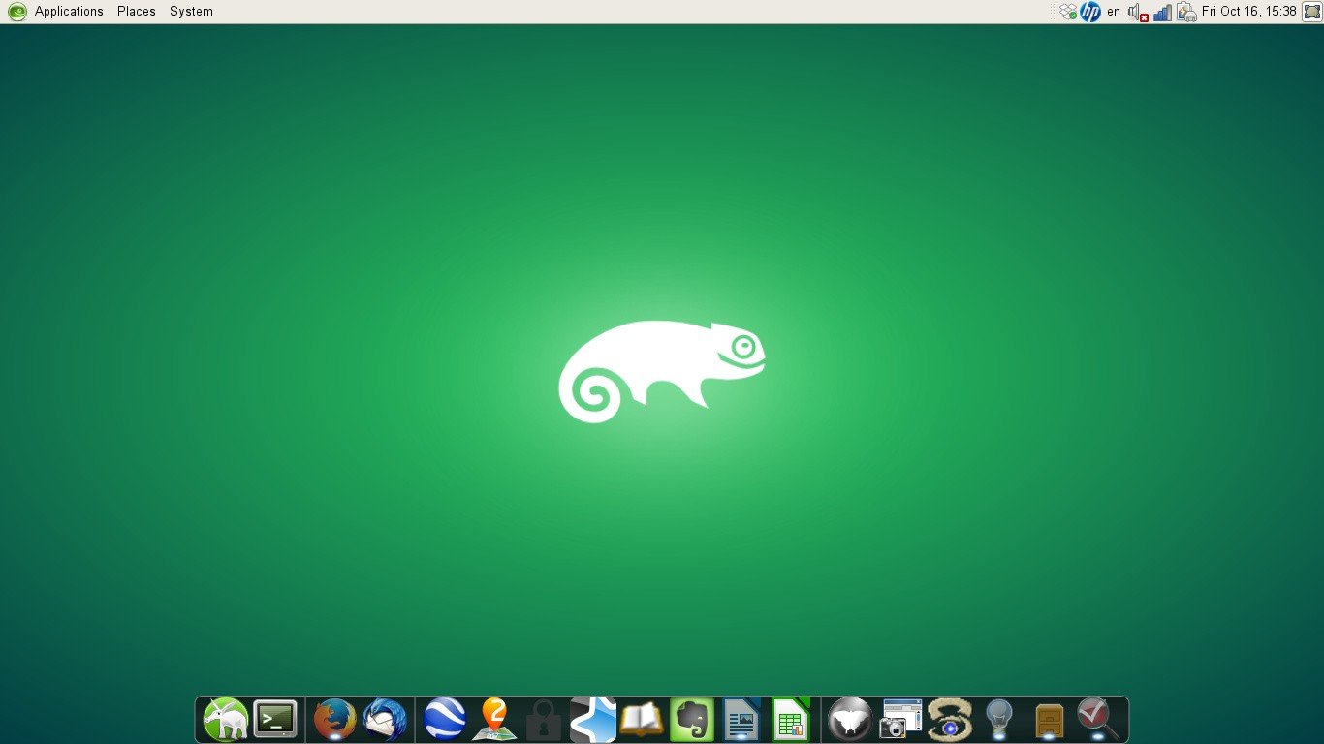
Task: Open the Firefox web browser
Action: point(332,718)
